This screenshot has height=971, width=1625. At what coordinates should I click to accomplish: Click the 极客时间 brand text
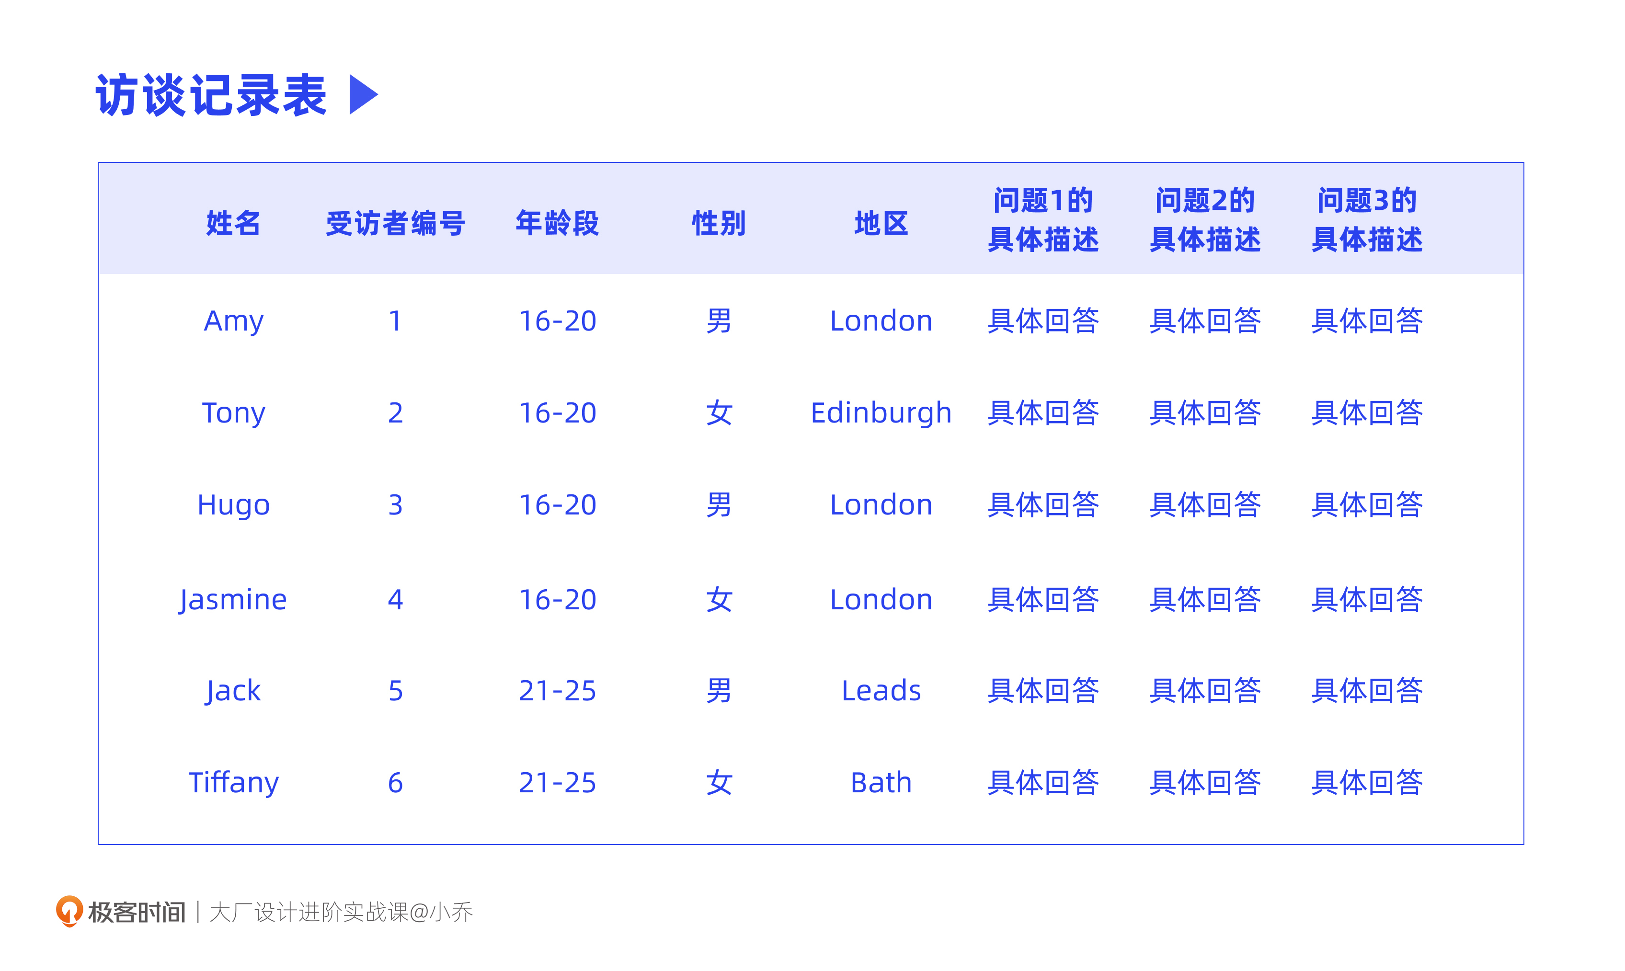(x=137, y=912)
